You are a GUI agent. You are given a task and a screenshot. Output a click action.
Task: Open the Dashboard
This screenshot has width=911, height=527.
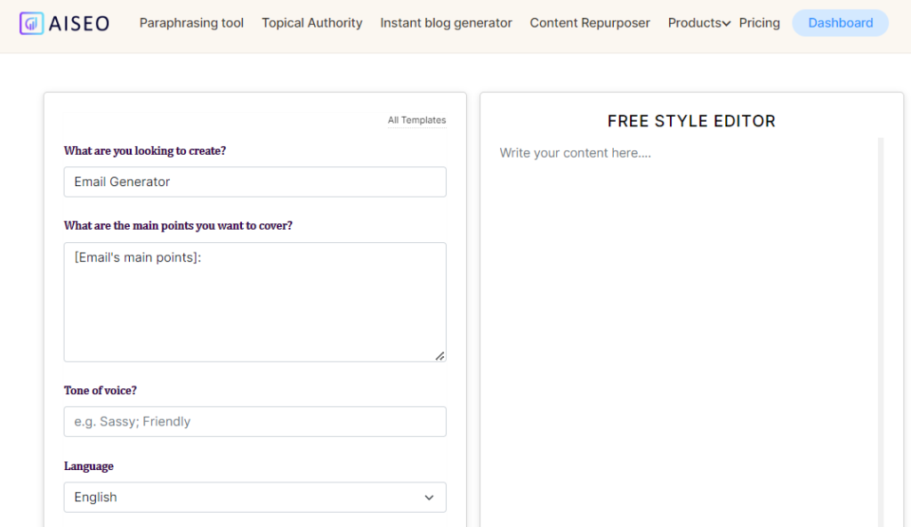tap(839, 23)
